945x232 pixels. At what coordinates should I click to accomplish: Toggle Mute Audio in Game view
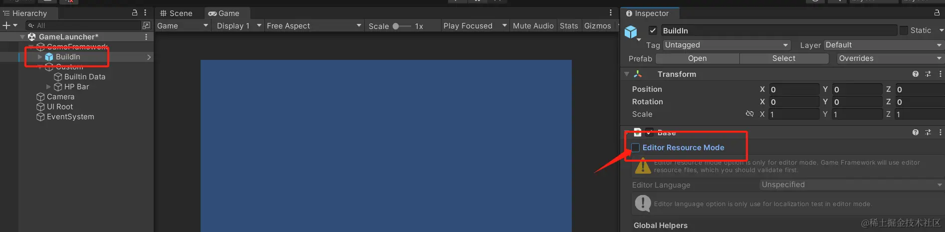(x=533, y=26)
